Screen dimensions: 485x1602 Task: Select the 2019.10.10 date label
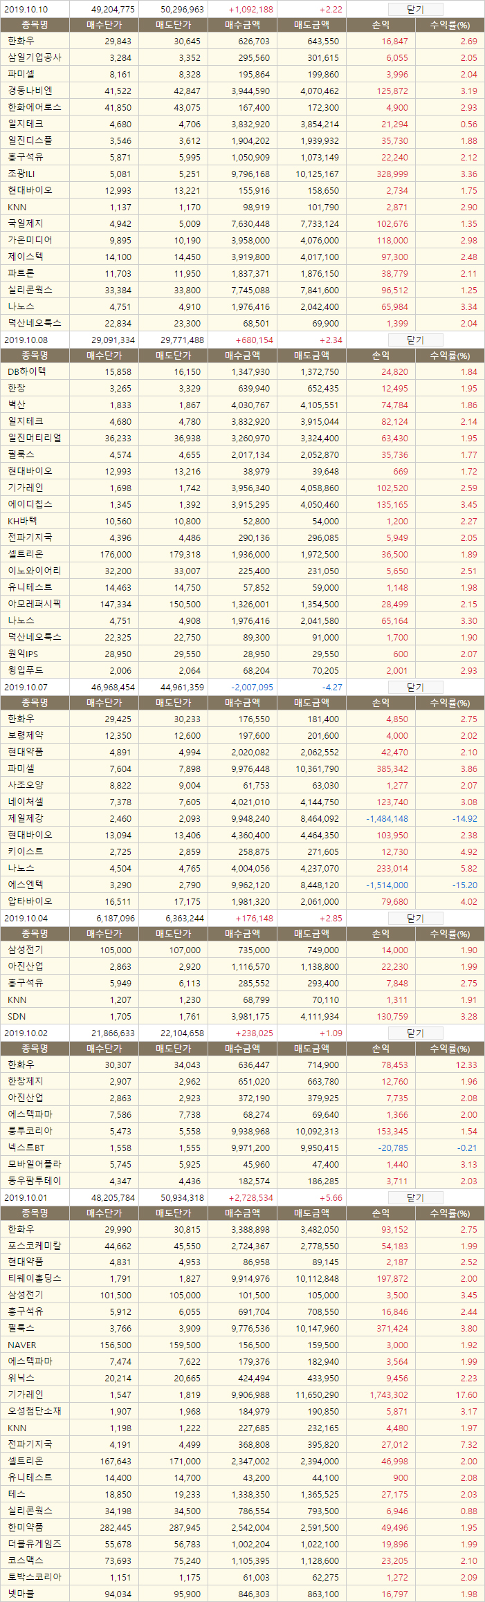coord(26,10)
